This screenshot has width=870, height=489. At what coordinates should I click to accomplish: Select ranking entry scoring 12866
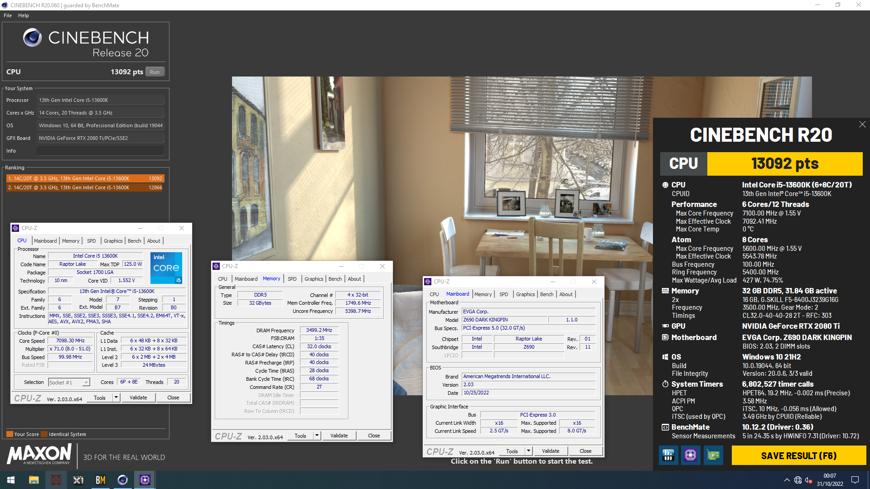[x=85, y=187]
